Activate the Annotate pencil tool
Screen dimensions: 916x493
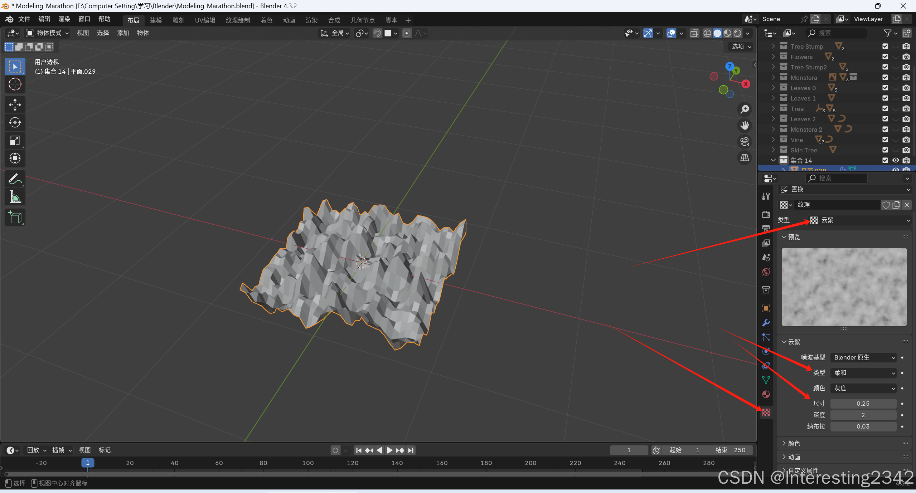(x=15, y=179)
